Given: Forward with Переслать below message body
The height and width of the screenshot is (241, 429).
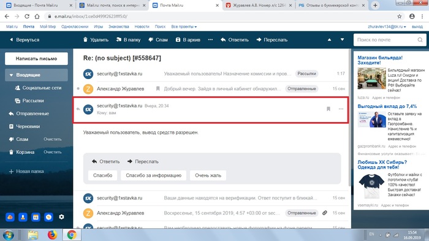Looking at the screenshot, I should 143,161.
